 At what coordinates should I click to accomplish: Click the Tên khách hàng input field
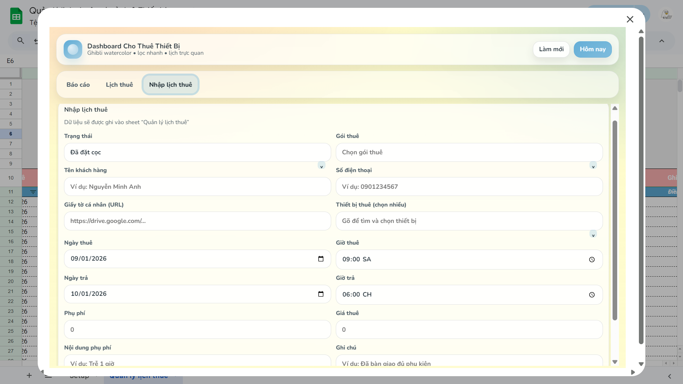(x=197, y=187)
